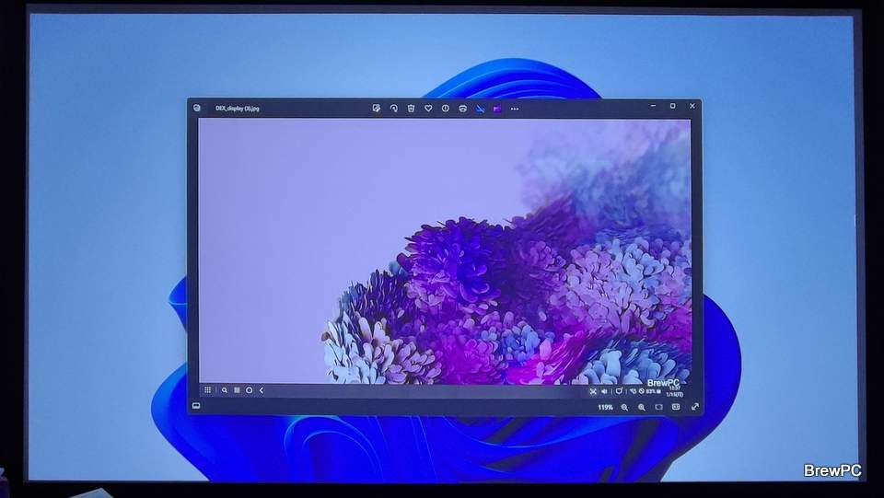Click the Zoom to fit icon
The width and height of the screenshot is (884, 498).
659,407
